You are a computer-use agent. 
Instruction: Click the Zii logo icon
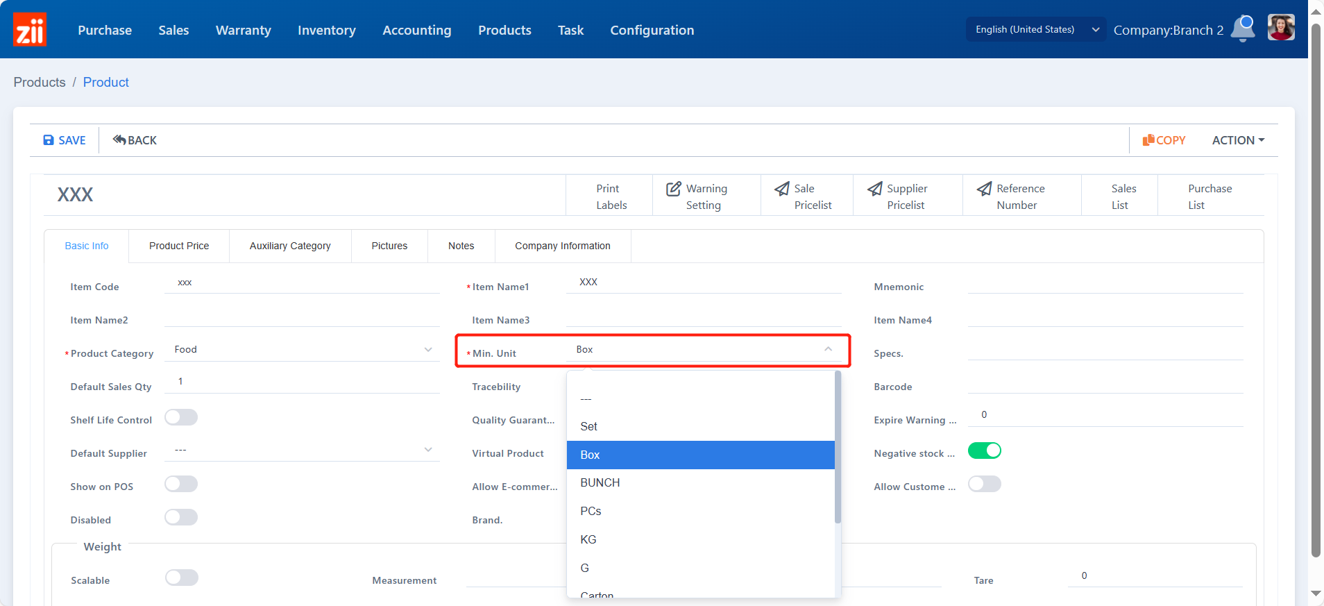point(30,30)
